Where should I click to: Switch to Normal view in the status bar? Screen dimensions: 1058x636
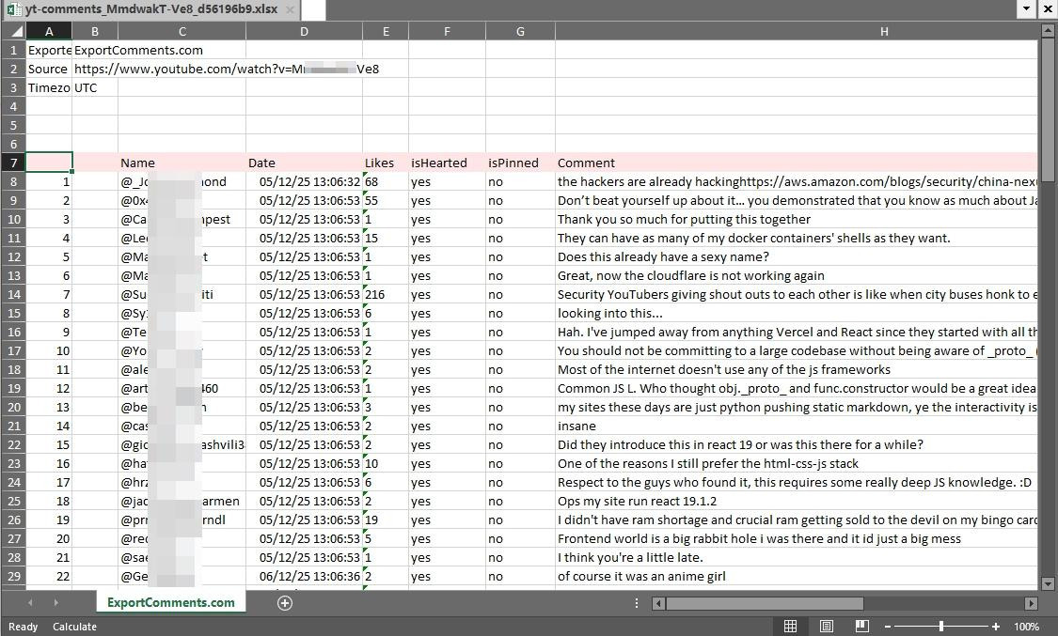790,626
